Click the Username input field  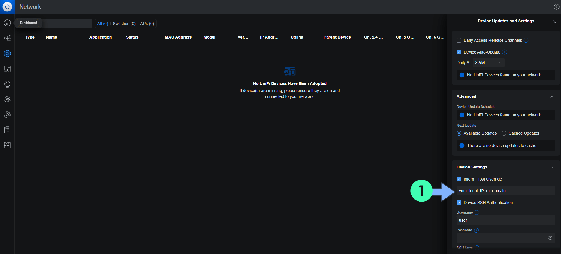click(506, 220)
